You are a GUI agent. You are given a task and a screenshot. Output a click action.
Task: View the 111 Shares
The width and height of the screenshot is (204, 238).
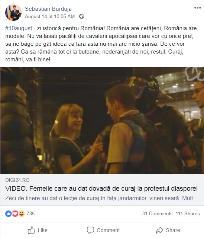[x=188, y=213]
